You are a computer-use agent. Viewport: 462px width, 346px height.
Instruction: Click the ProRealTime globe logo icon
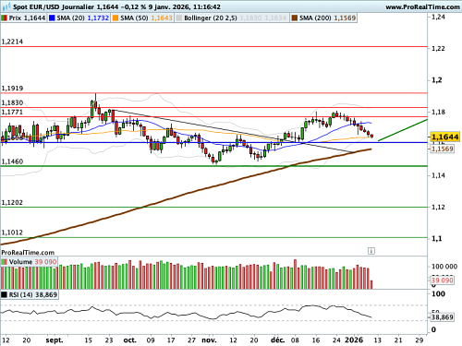(6, 6)
